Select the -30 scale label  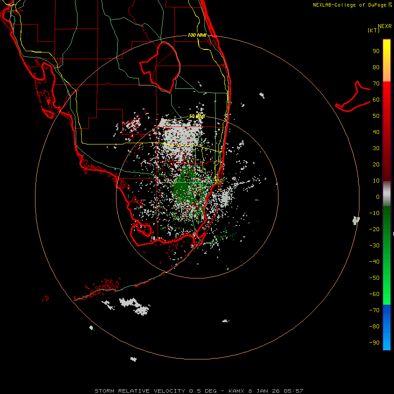click(374, 246)
